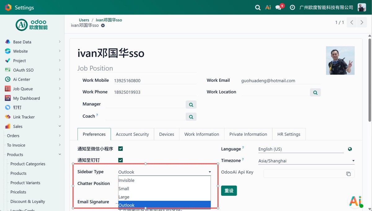Search Manager with magnifier button

click(x=191, y=105)
